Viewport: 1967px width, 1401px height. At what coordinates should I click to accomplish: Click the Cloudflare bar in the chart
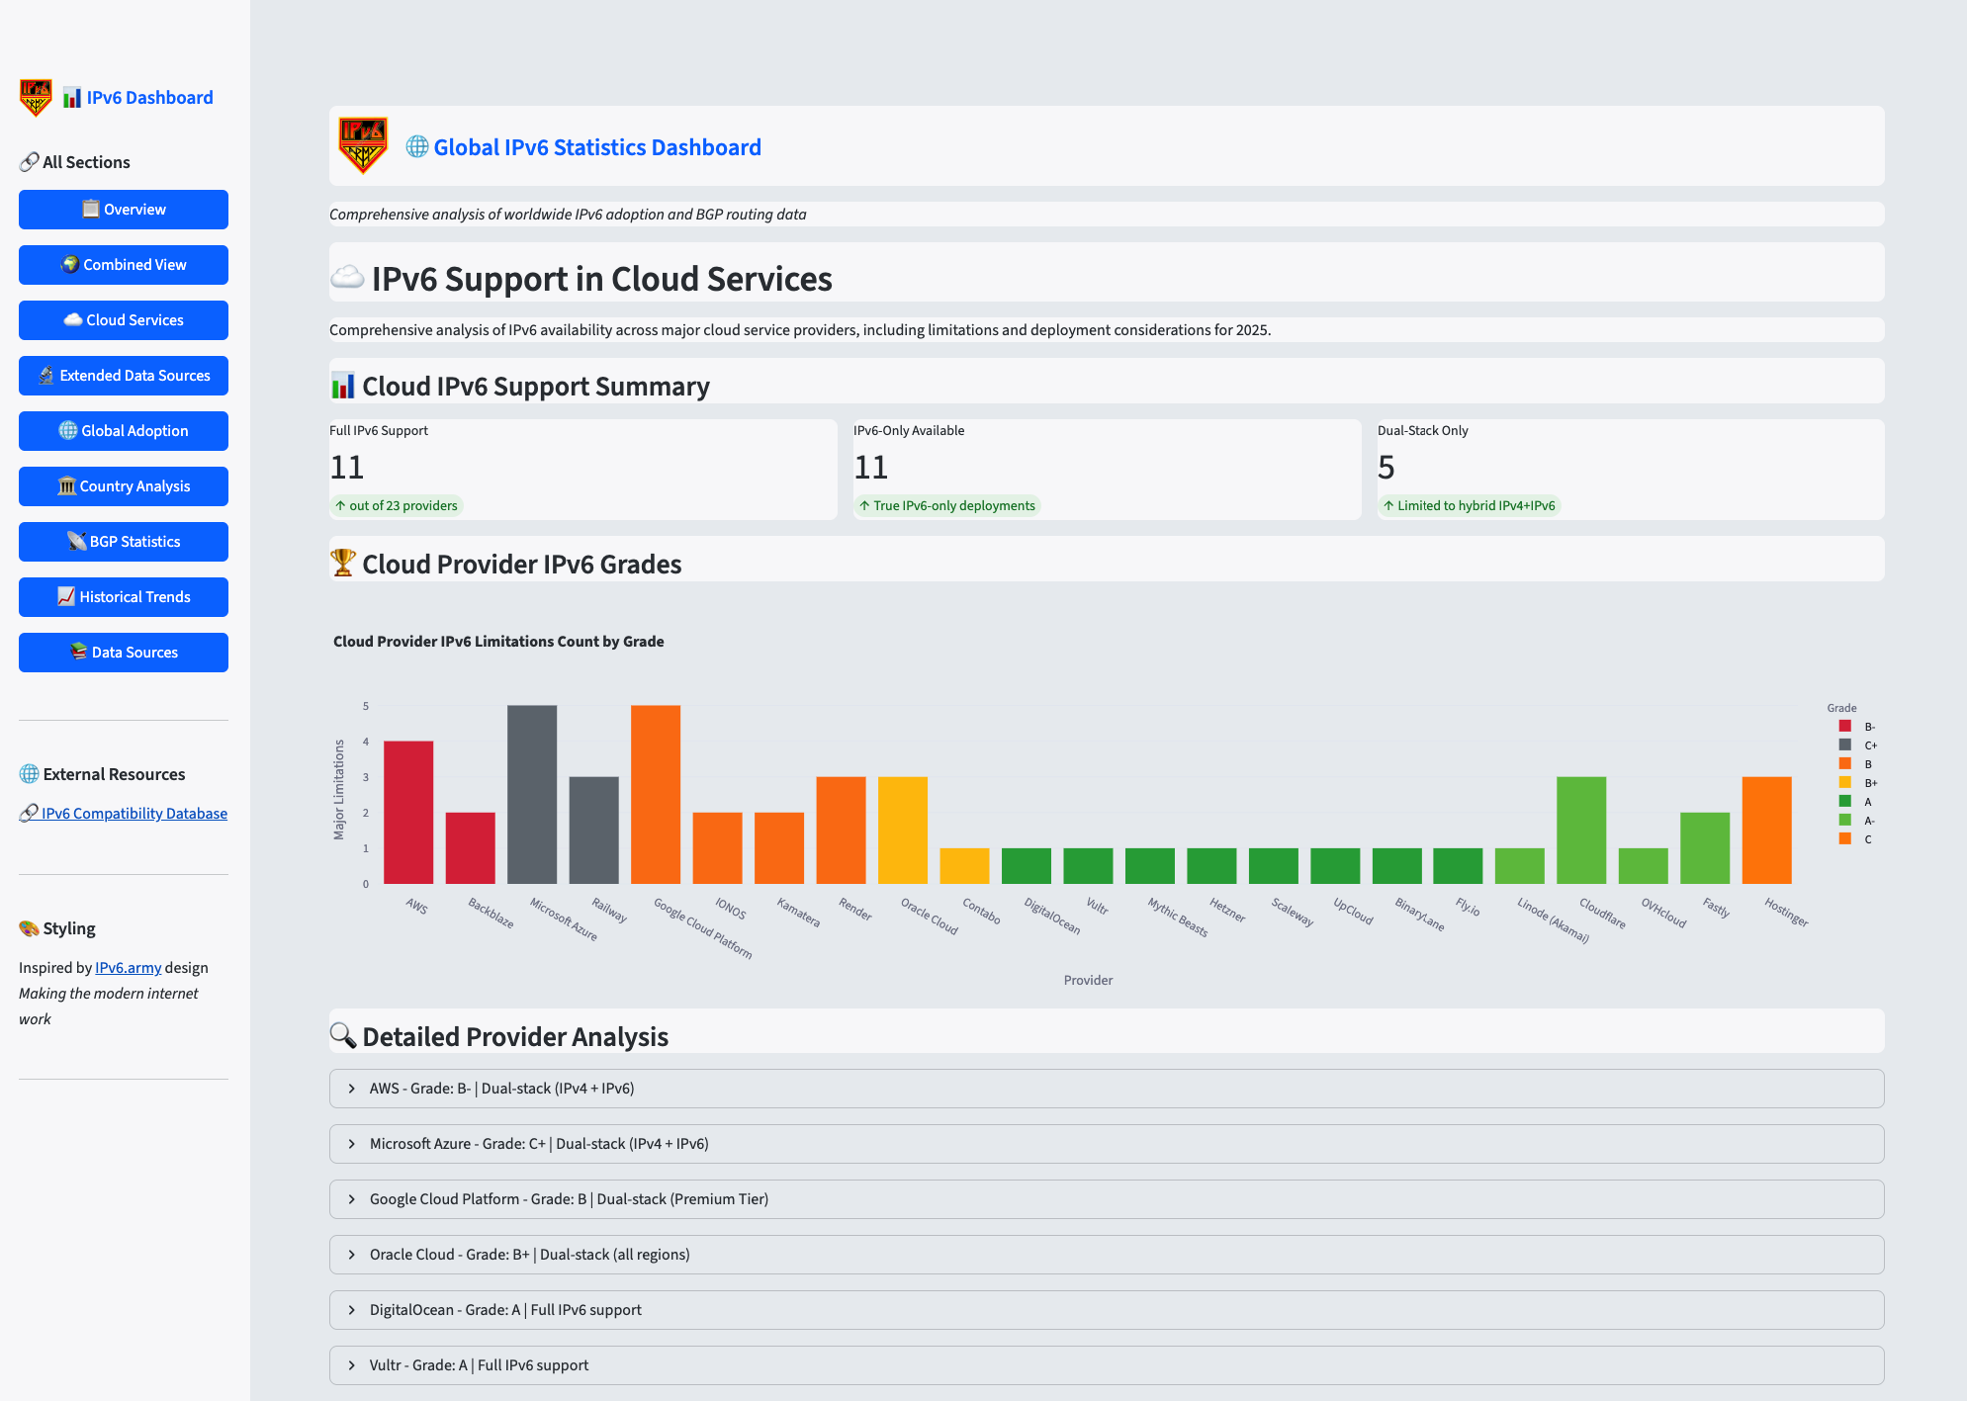coord(1581,831)
